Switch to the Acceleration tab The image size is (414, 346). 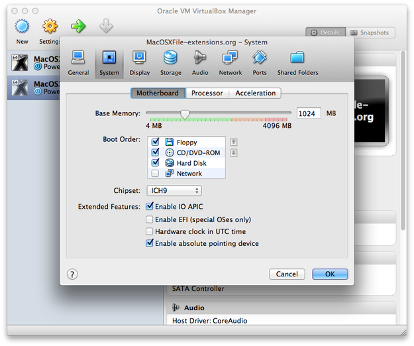click(255, 93)
